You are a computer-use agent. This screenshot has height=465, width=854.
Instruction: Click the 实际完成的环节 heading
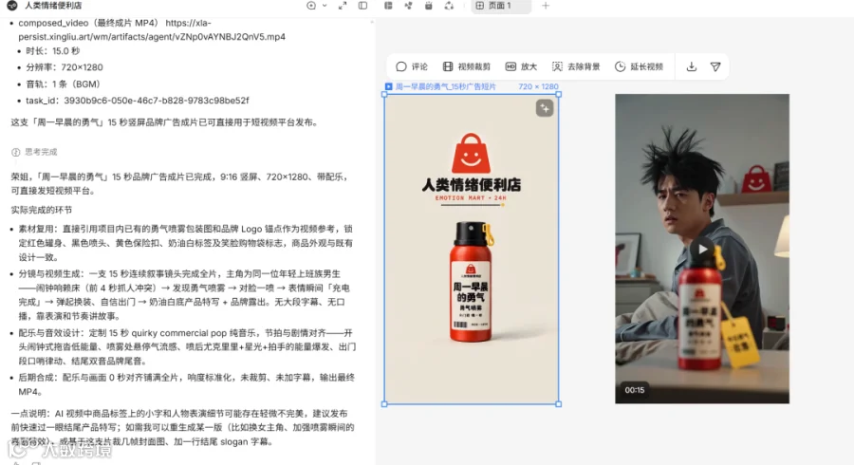pyautogui.click(x=42, y=210)
